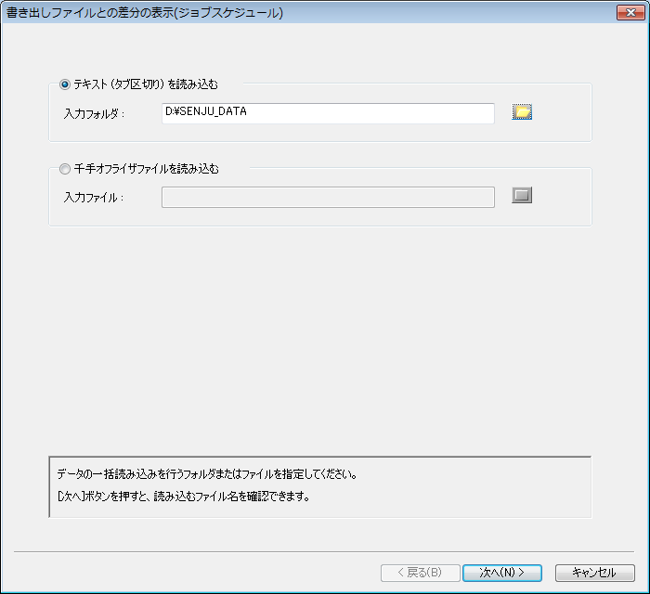This screenshot has height=594, width=650.
Task: Click the empty 入力ファイル text field
Action: pyautogui.click(x=328, y=197)
